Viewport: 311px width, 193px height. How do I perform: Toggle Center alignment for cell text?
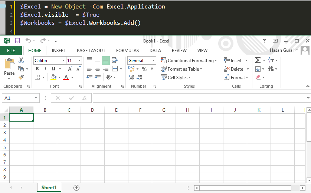98,69
